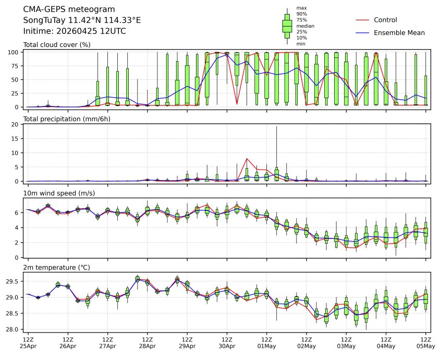Click the max label in boxplot legend

pyautogui.click(x=300, y=8)
